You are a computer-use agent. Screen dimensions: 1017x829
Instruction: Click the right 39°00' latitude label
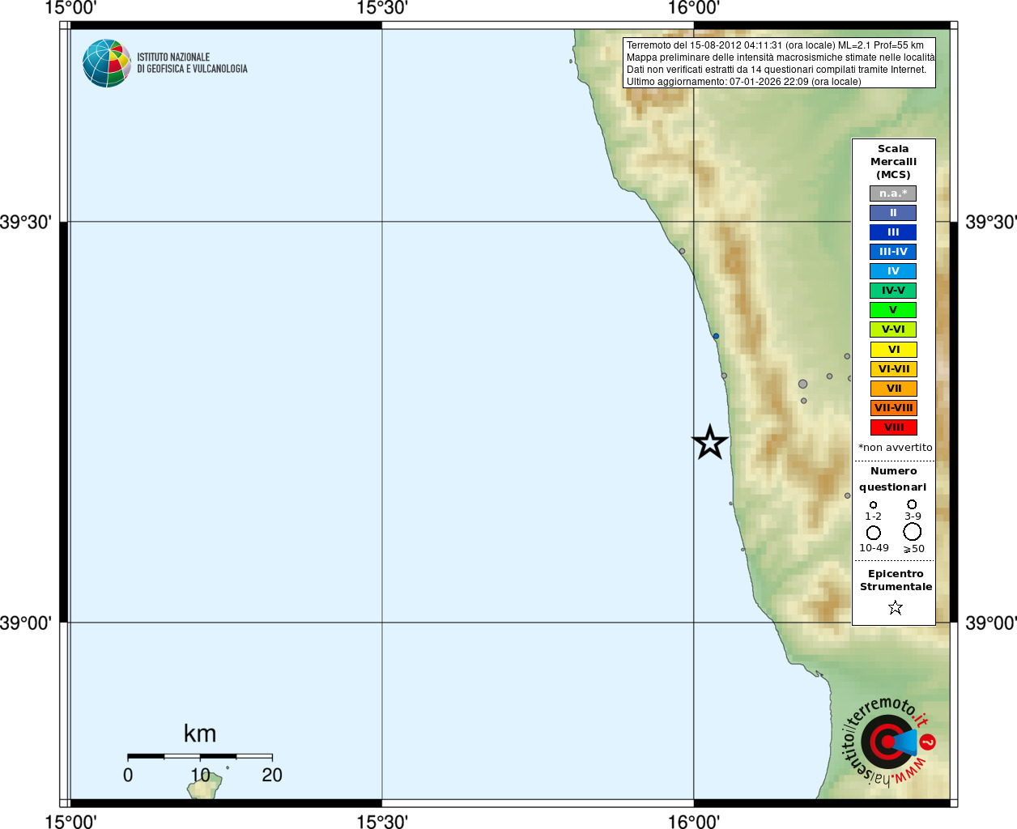tap(991, 623)
